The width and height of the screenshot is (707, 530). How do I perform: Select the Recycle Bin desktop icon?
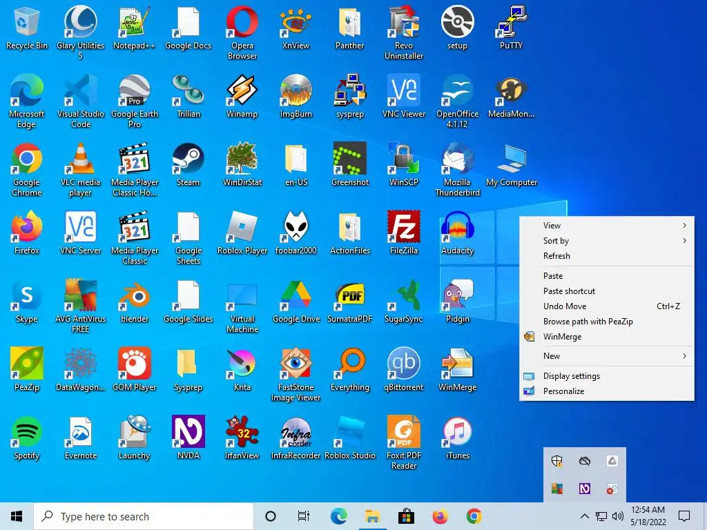tap(27, 28)
